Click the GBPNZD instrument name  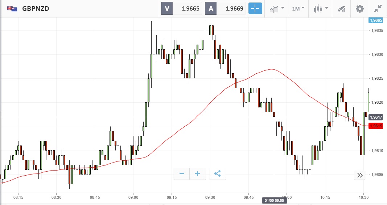[x=36, y=8]
